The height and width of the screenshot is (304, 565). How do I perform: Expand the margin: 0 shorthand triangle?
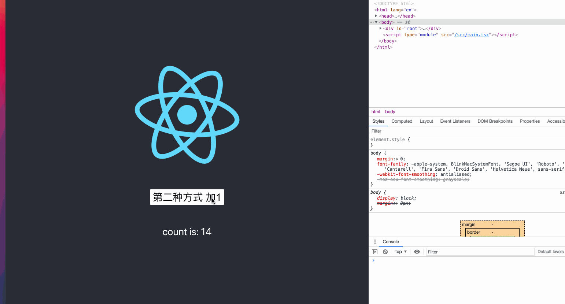(397, 159)
